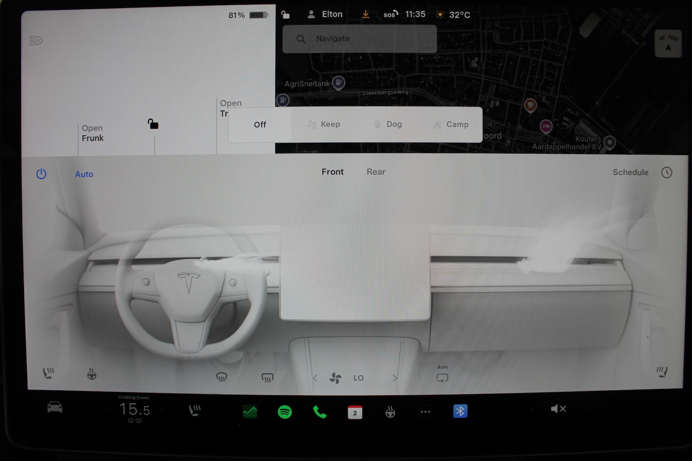Tap the lock icon in status bar
Image resolution: width=692 pixels, height=461 pixels.
pos(285,14)
